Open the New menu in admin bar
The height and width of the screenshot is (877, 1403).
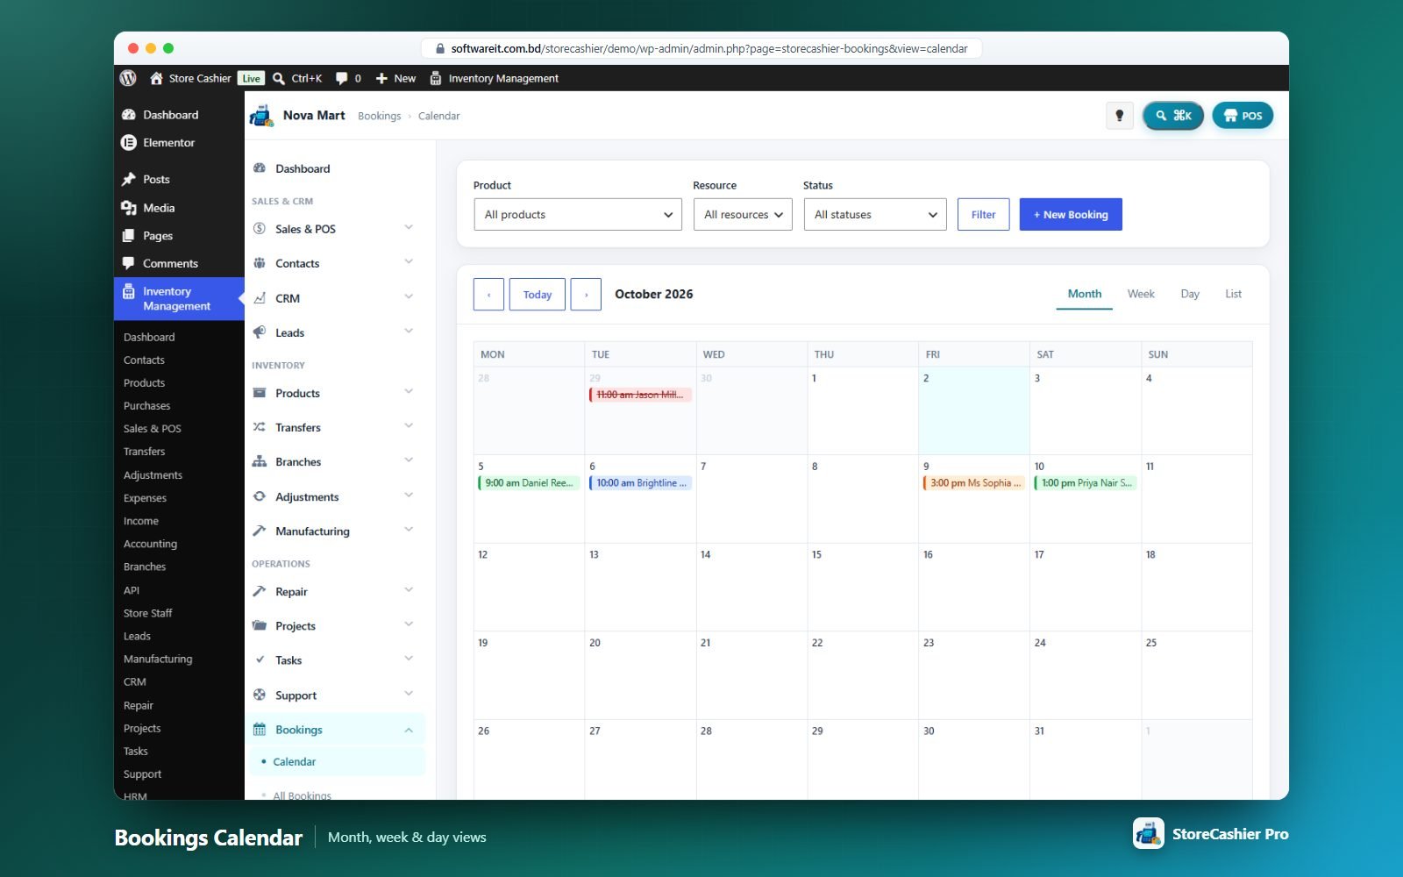pos(395,78)
